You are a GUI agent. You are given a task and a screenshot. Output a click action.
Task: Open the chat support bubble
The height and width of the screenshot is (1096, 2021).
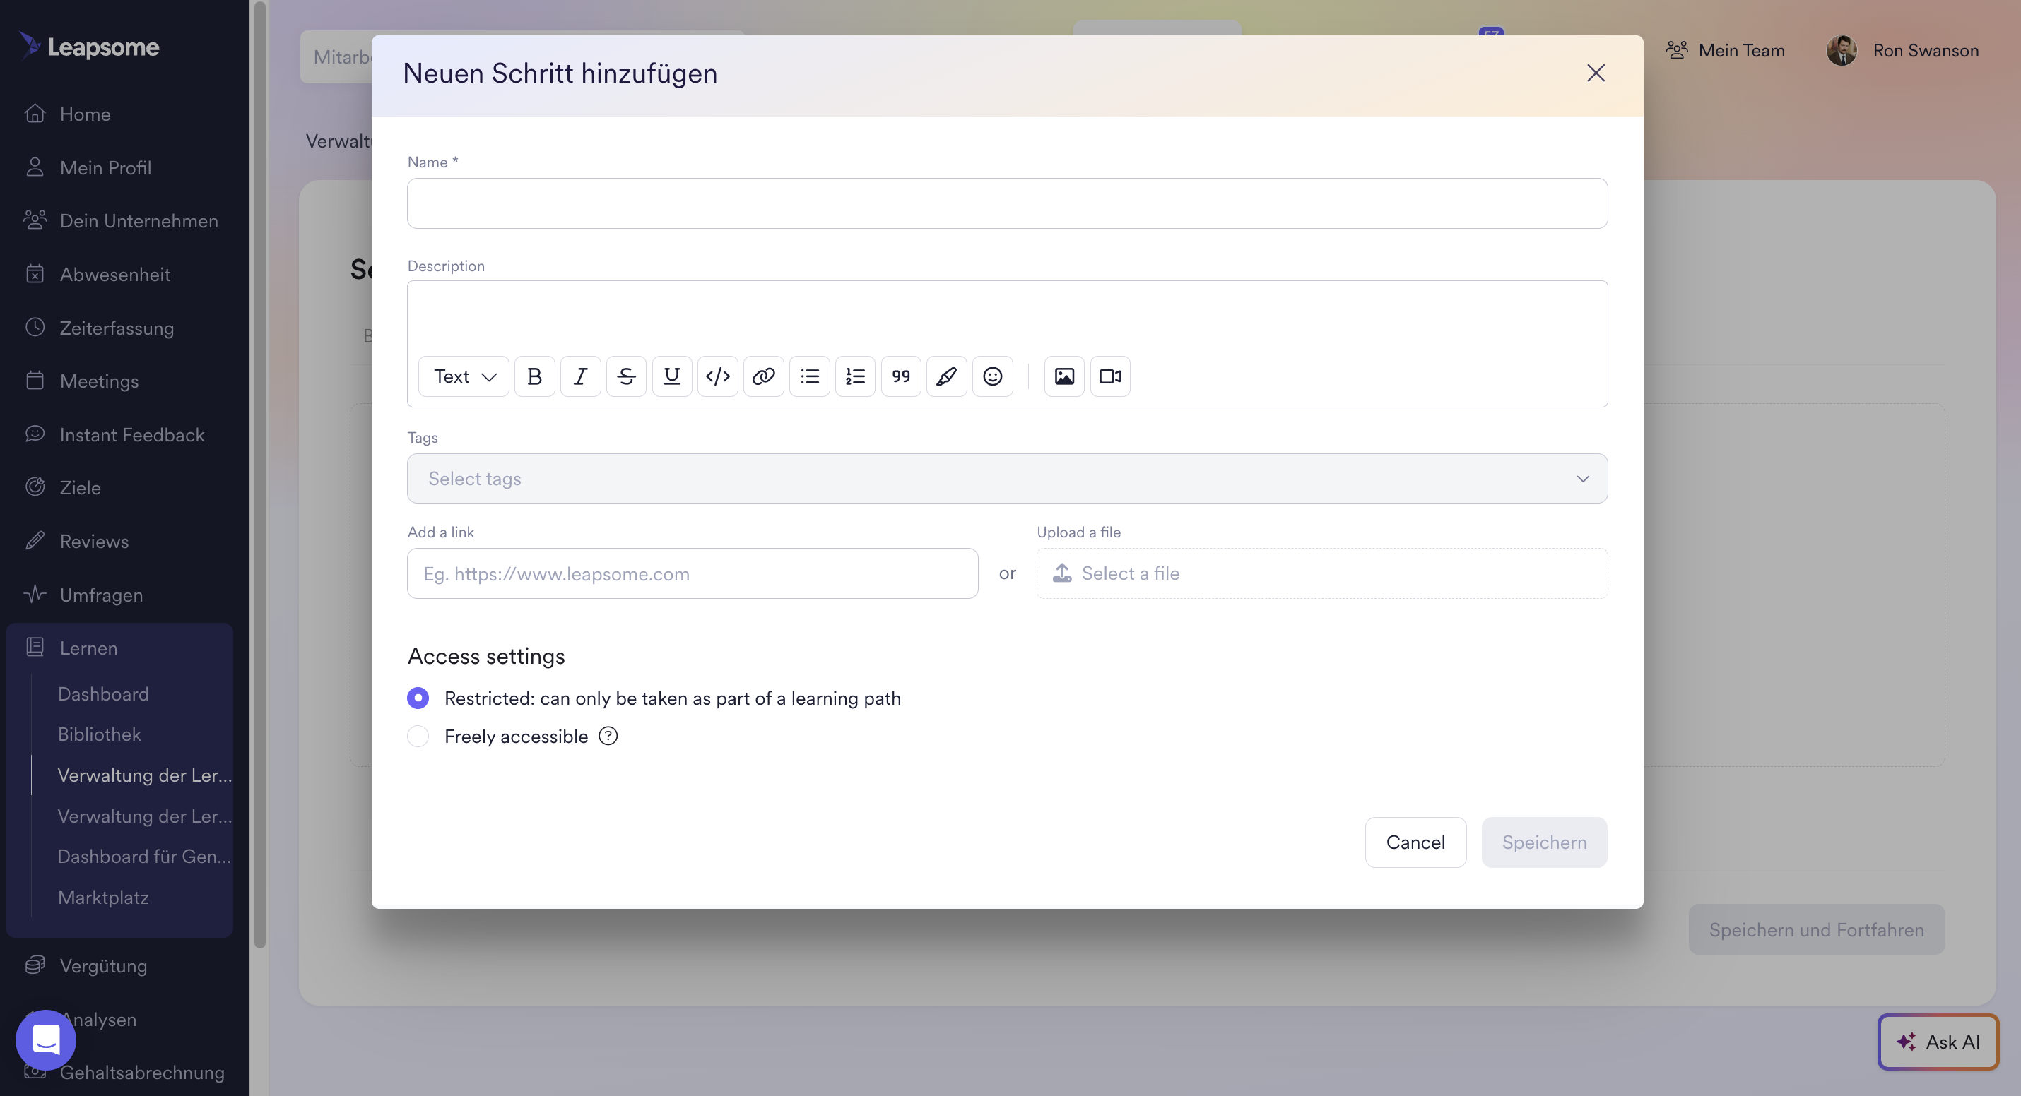pos(45,1040)
